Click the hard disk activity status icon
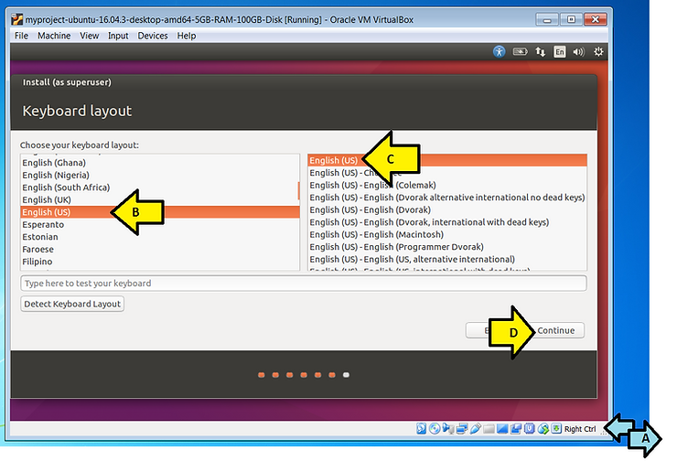 pyautogui.click(x=422, y=429)
